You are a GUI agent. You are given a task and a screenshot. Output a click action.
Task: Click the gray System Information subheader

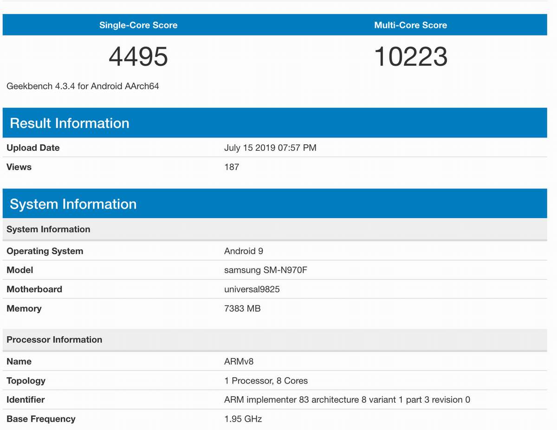pos(48,229)
